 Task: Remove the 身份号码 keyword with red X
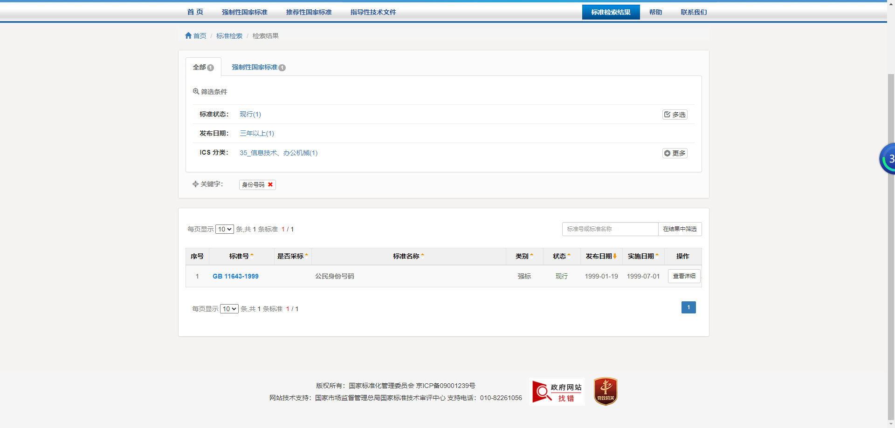(x=270, y=185)
